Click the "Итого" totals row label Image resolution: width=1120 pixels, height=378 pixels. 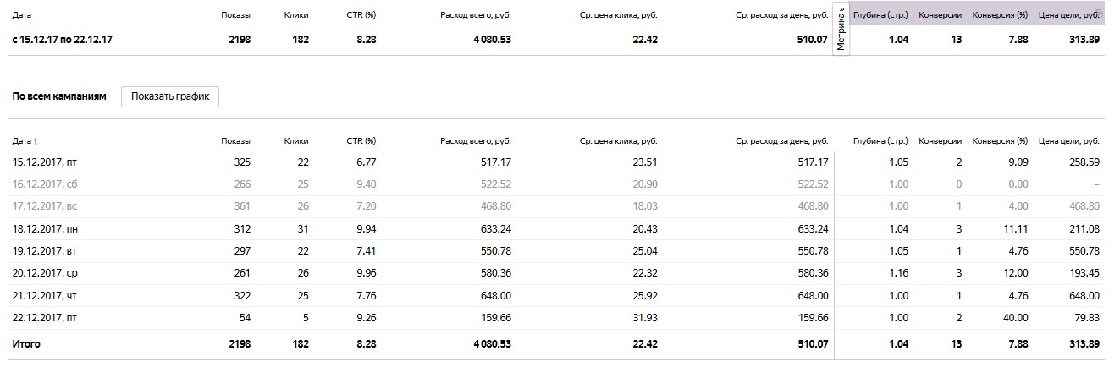coord(26,344)
